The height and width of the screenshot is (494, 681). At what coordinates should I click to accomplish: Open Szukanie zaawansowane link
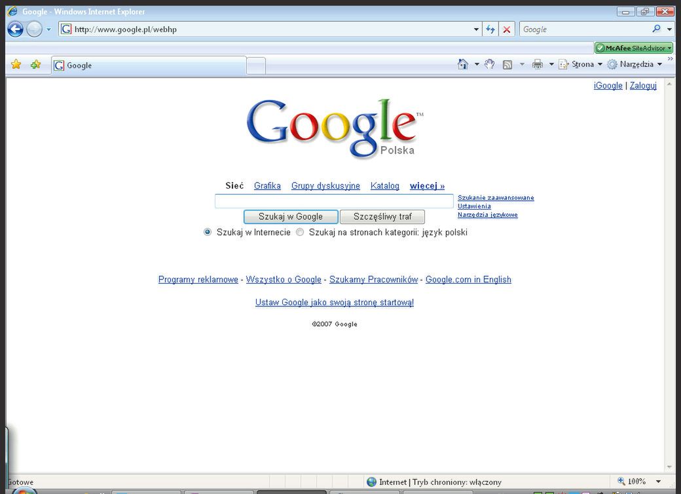(x=496, y=198)
